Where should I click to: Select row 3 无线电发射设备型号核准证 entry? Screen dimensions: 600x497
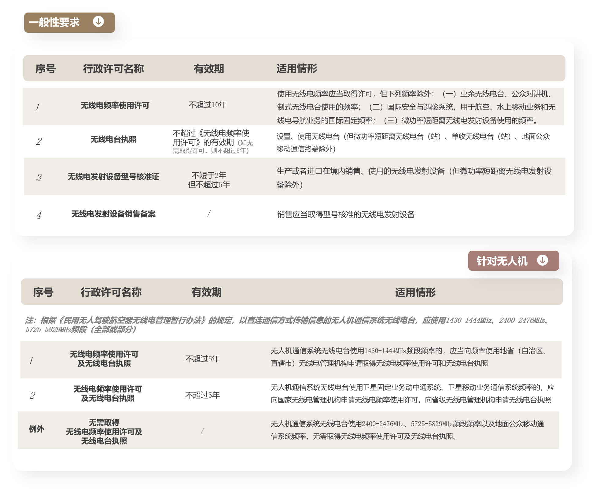pyautogui.click(x=114, y=176)
